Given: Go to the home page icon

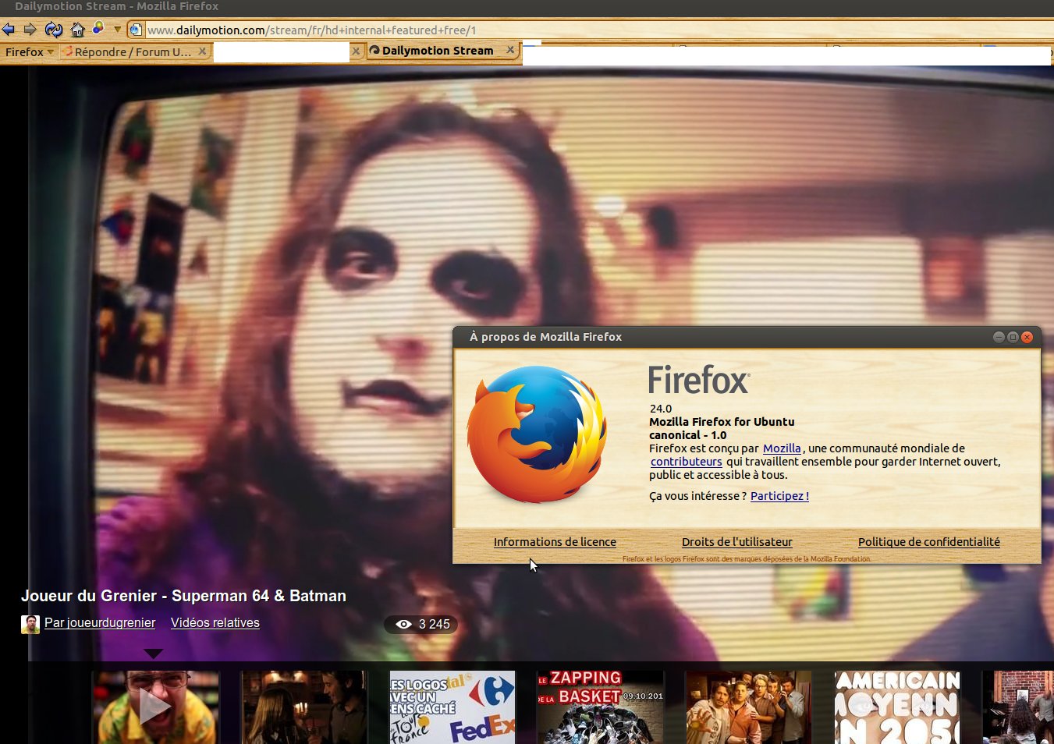Looking at the screenshot, I should click(77, 30).
